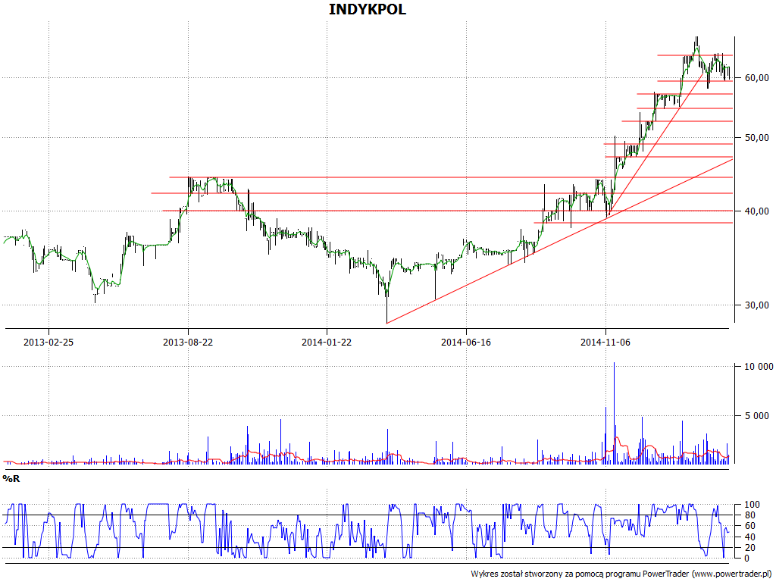Click the price peak above 60,00
The image size is (776, 582).
point(697,39)
